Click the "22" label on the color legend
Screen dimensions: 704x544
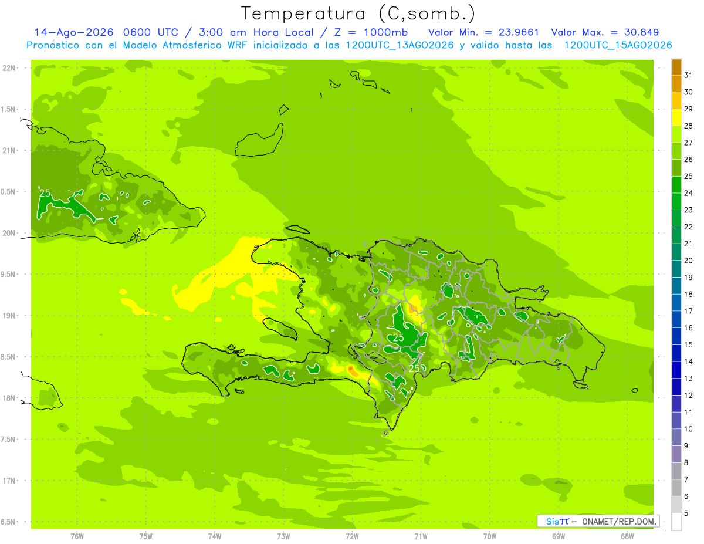[688, 227]
